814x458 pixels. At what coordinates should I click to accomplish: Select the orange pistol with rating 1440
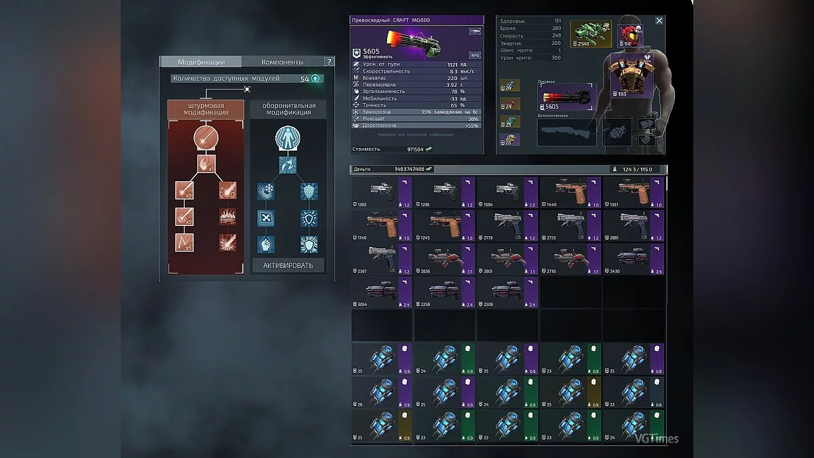(570, 192)
